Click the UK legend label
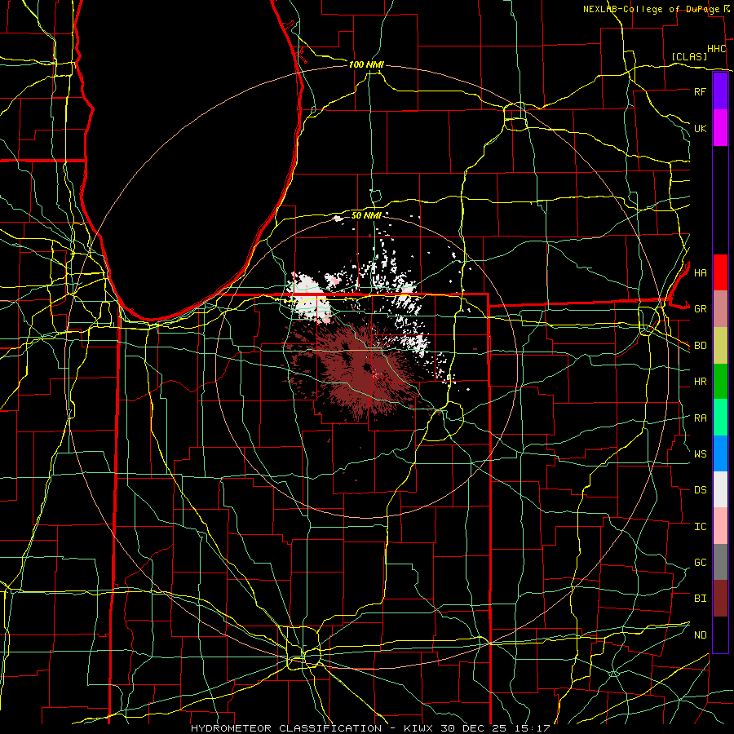The width and height of the screenshot is (734, 734). click(x=700, y=128)
